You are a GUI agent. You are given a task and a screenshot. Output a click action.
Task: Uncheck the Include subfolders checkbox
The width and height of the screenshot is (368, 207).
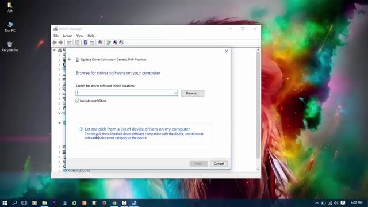click(x=78, y=101)
